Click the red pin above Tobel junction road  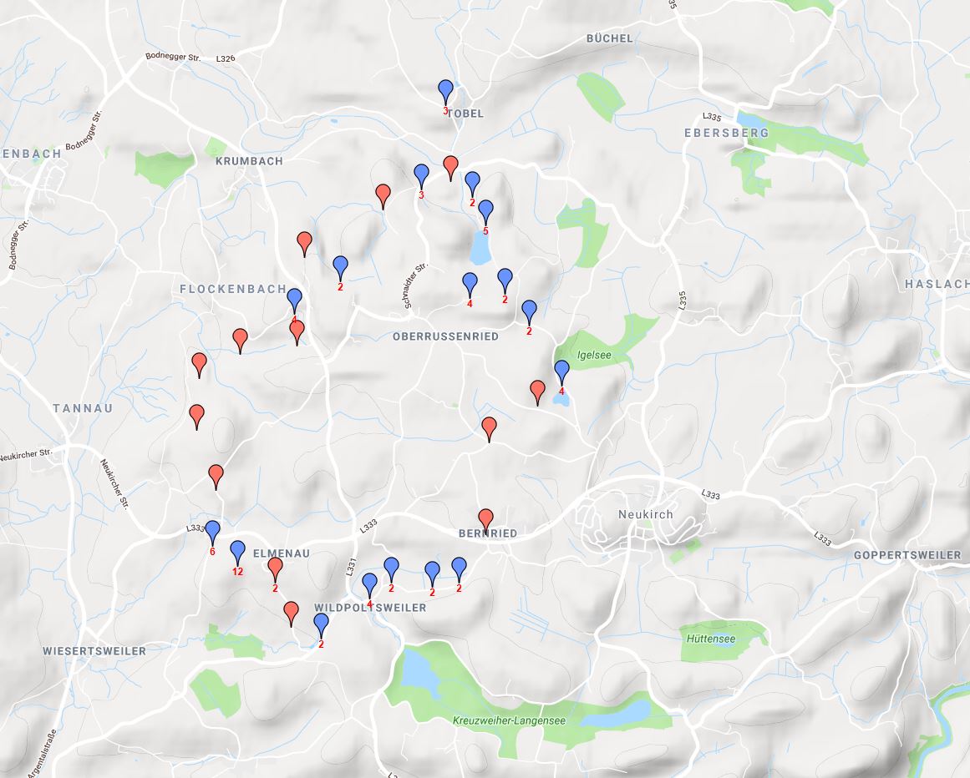pyautogui.click(x=451, y=168)
